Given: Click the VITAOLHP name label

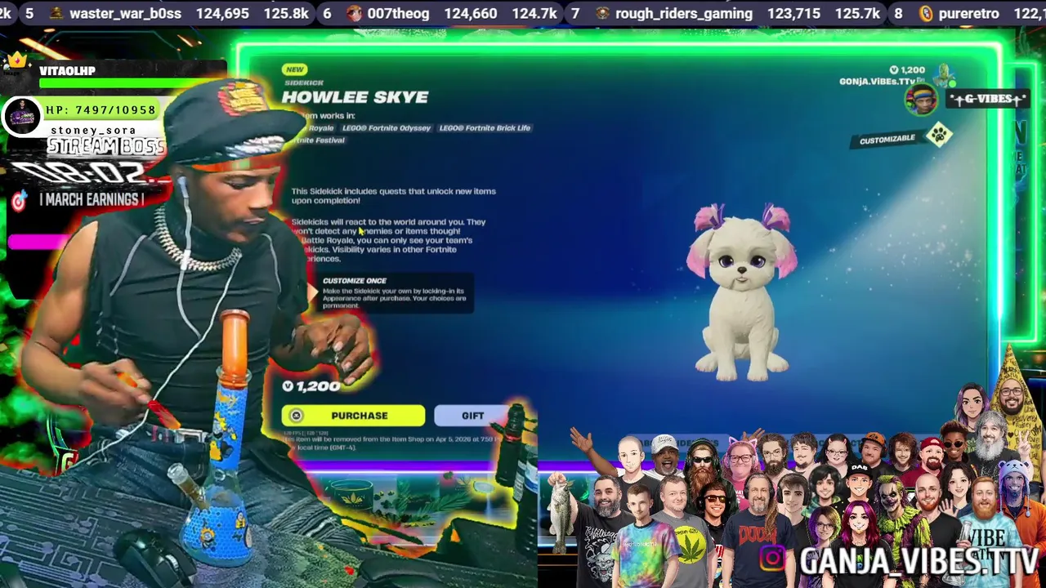Looking at the screenshot, I should tap(67, 71).
